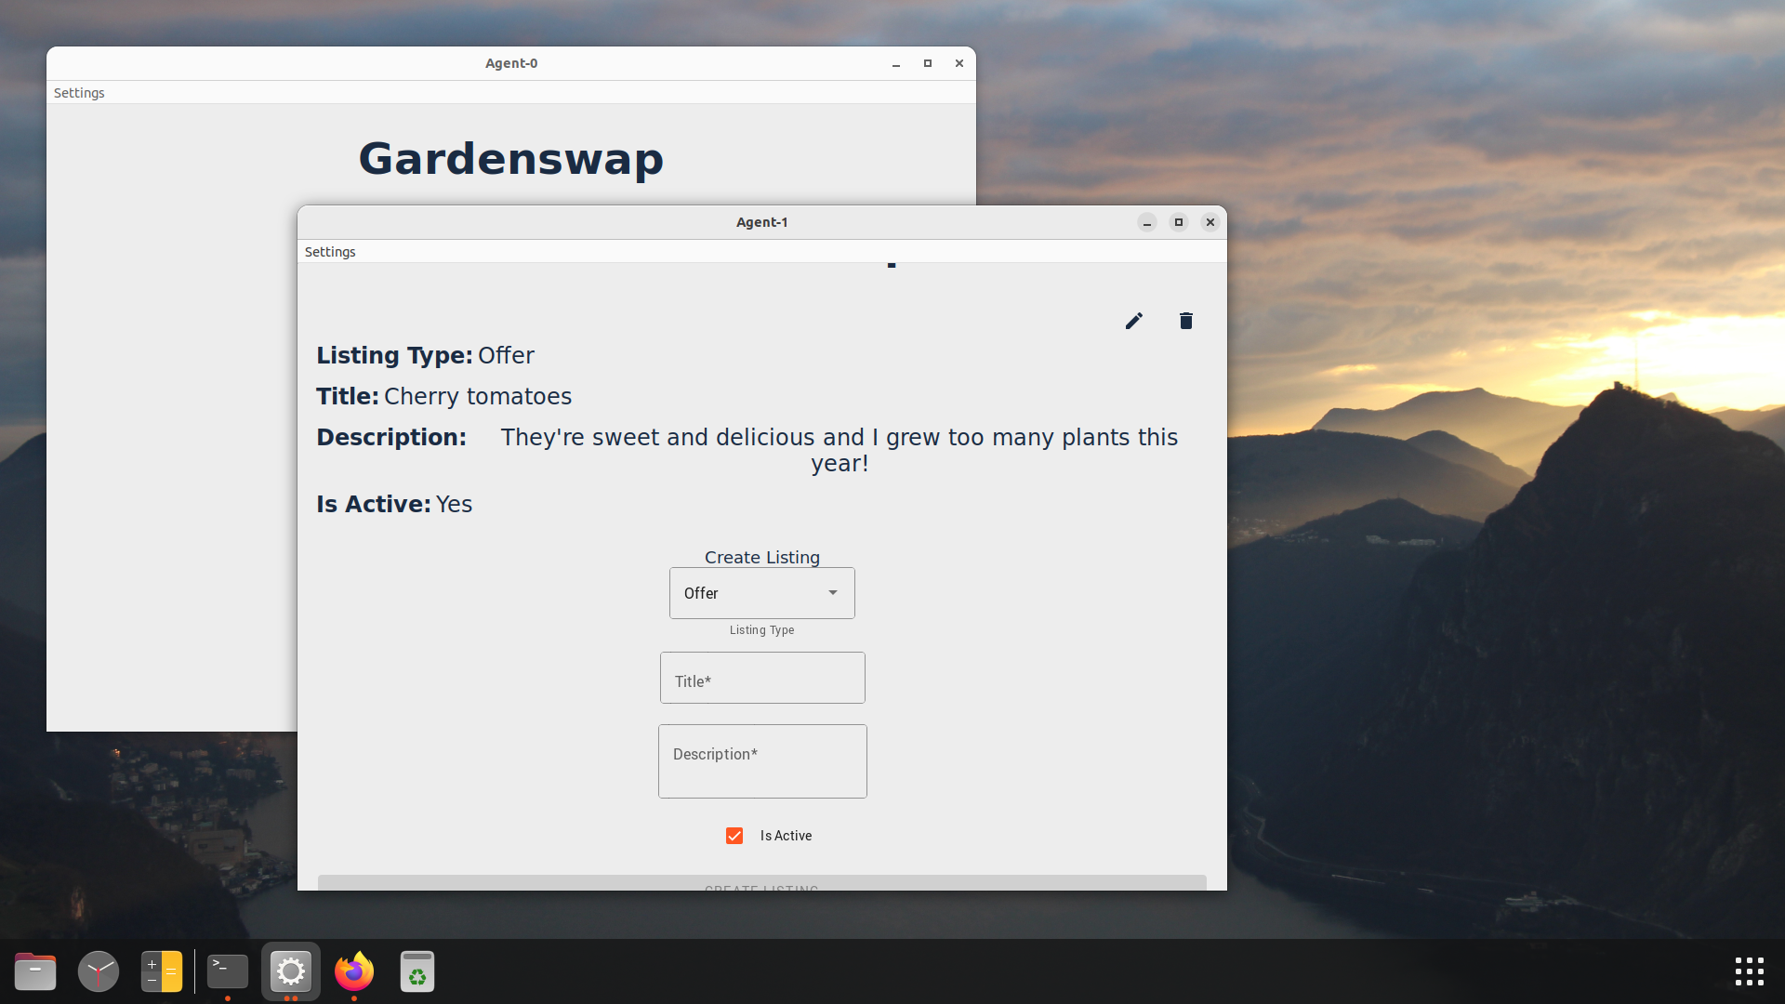Open a terminal from the dock
The height and width of the screenshot is (1004, 1785).
tap(226, 971)
